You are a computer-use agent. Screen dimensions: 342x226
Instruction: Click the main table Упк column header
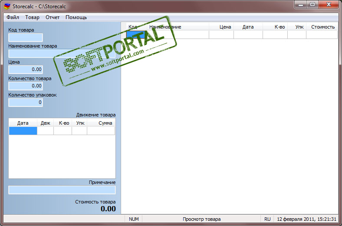click(297, 27)
